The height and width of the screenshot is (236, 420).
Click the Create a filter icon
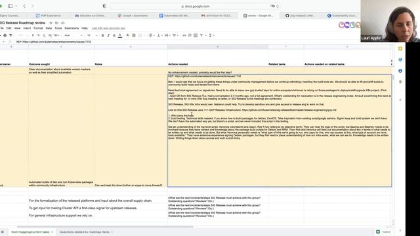tap(201, 35)
